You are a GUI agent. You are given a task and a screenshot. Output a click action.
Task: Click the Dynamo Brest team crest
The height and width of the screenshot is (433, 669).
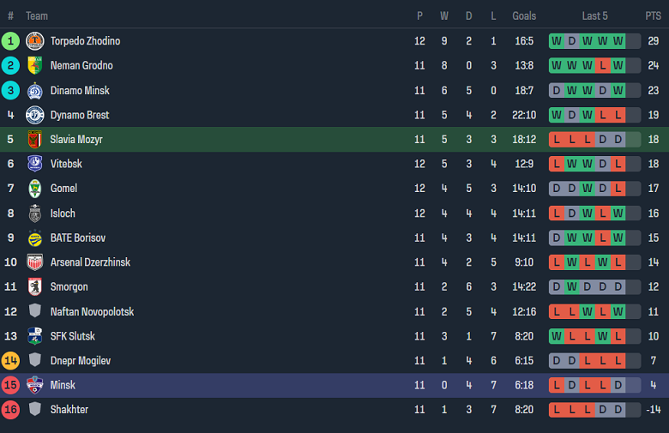click(x=35, y=115)
